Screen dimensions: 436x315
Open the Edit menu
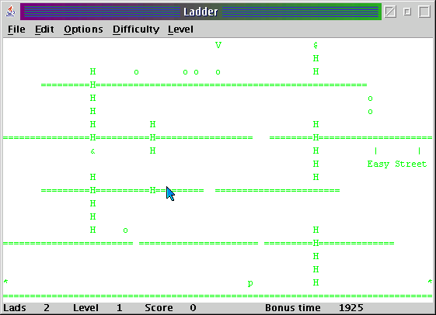[x=44, y=29]
